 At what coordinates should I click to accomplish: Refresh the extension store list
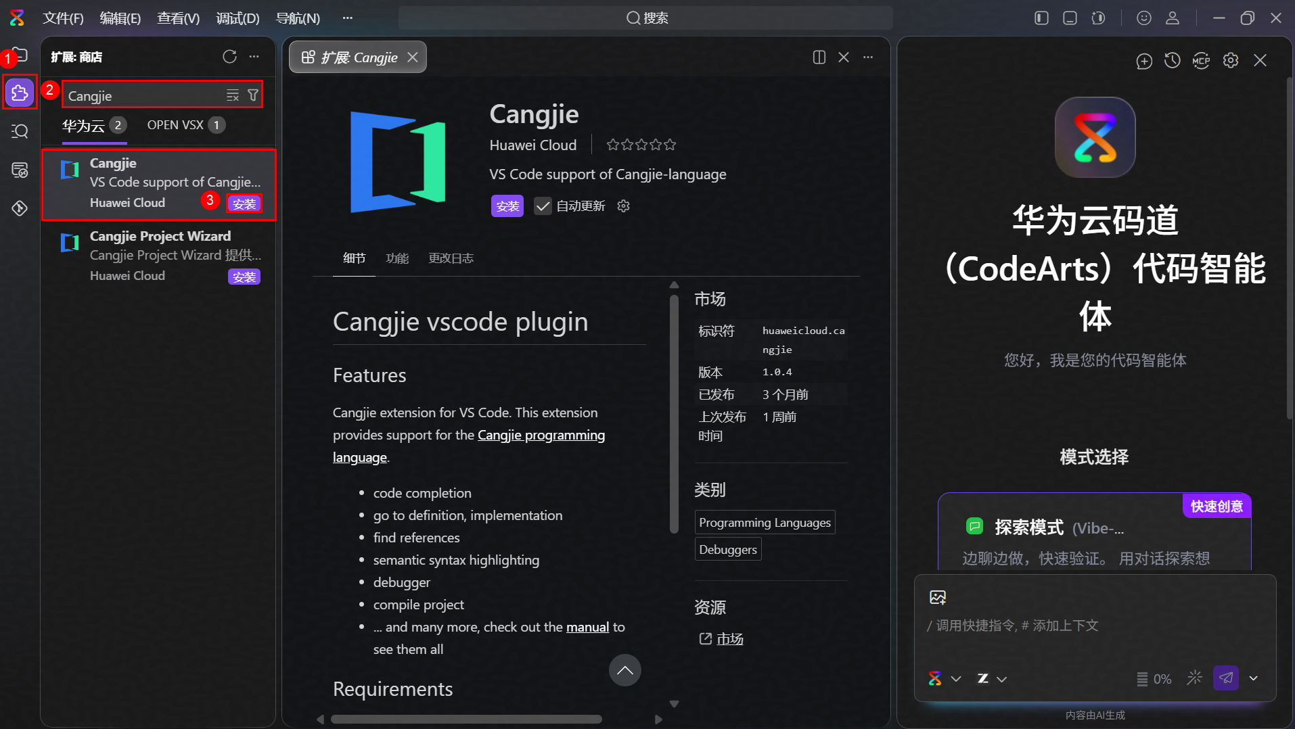coord(229,57)
